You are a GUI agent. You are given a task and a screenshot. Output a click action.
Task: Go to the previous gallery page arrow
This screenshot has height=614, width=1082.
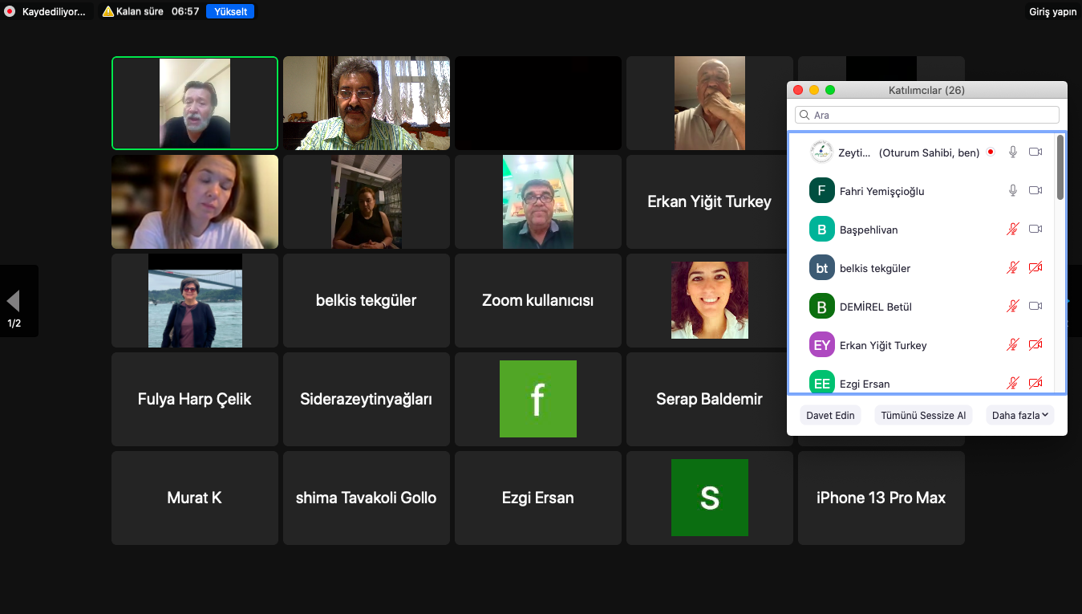point(13,301)
